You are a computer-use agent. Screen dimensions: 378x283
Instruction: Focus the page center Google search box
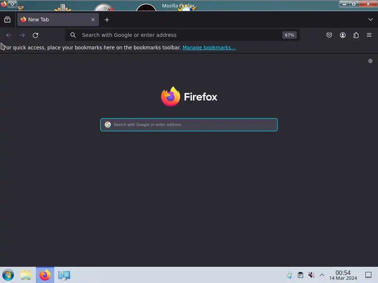point(189,125)
